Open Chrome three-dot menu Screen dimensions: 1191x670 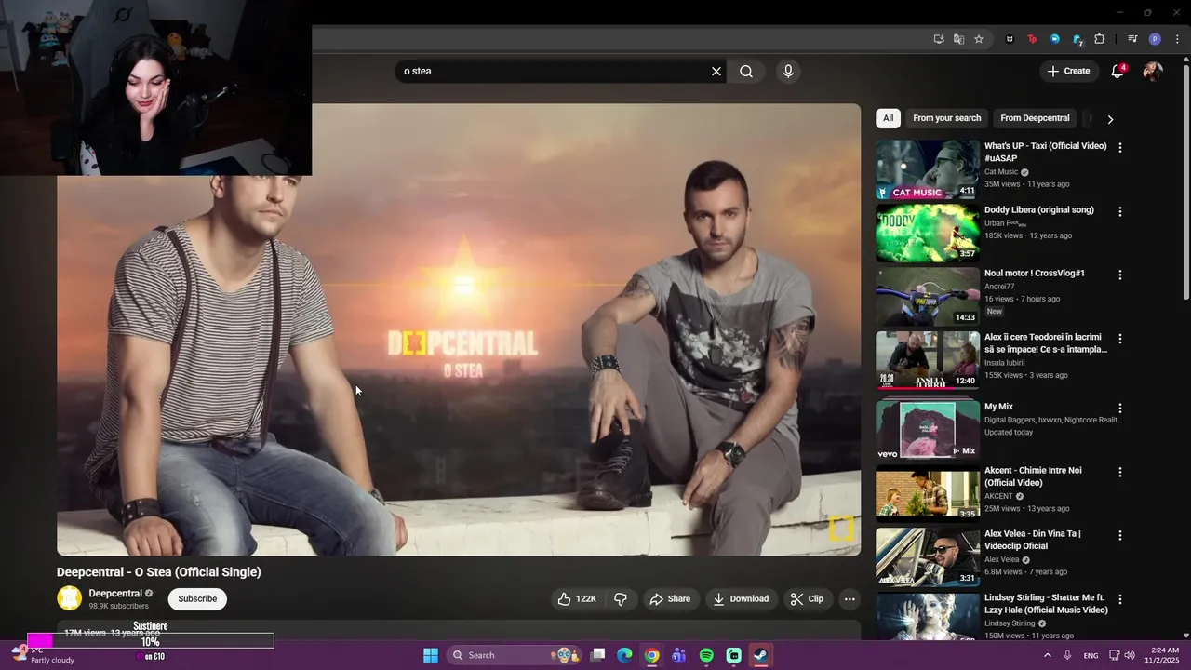(1177, 39)
